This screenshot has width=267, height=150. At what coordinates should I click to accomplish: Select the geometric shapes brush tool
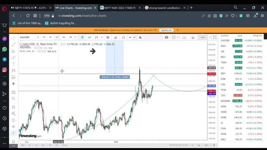(13, 57)
